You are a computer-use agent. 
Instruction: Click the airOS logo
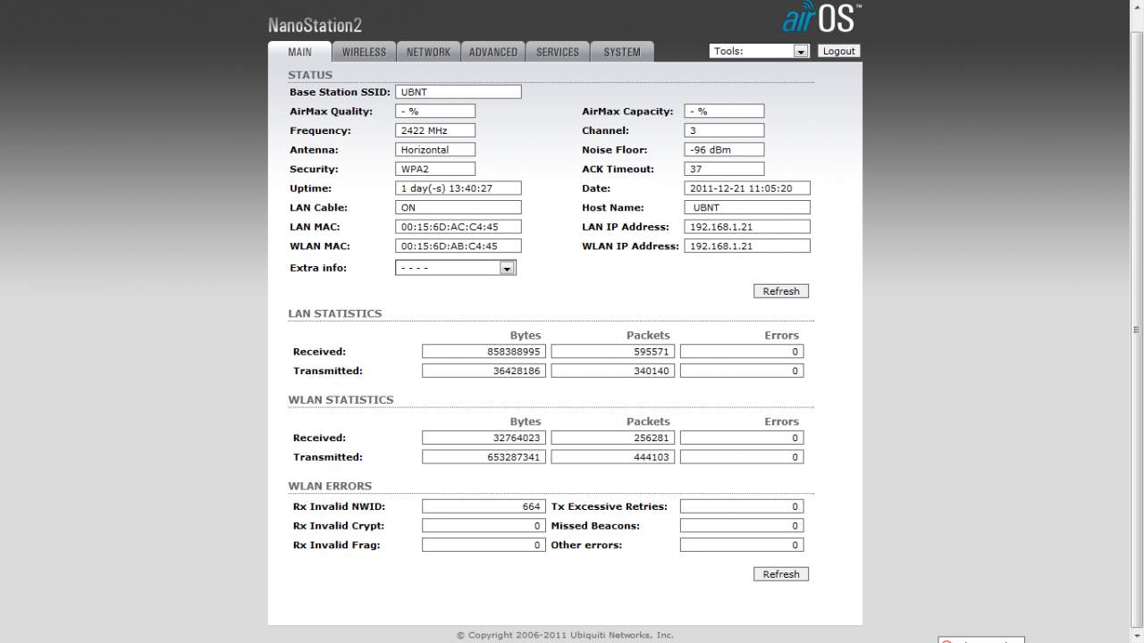pos(820,19)
